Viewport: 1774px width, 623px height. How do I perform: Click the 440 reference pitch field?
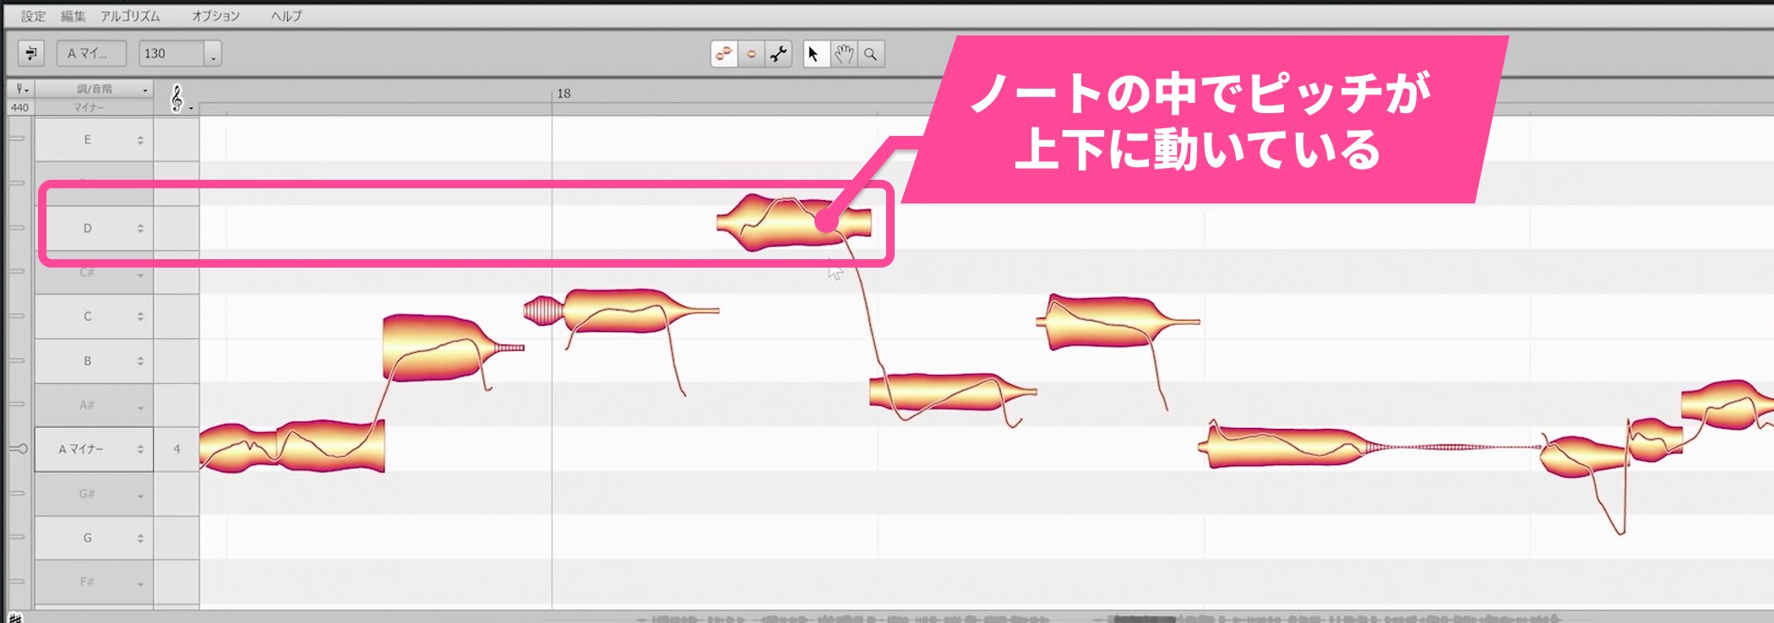[x=19, y=107]
